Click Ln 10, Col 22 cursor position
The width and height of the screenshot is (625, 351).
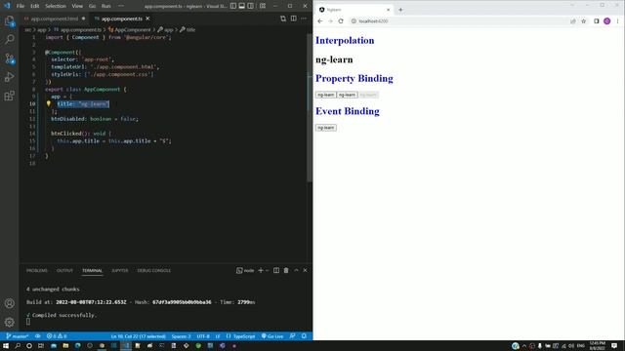[139, 336]
